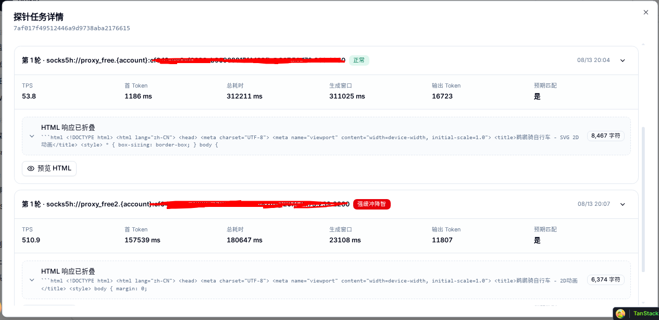Click total time value 180647 ms
The width and height of the screenshot is (659, 320).
[244, 240]
